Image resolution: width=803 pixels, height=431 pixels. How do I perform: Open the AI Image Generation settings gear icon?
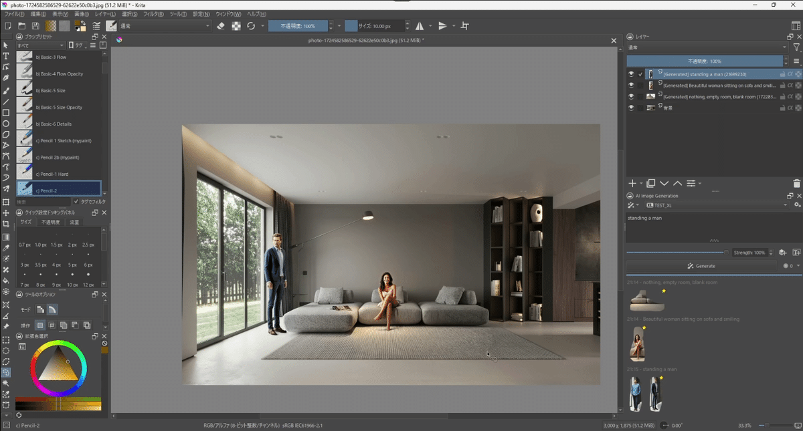click(797, 205)
